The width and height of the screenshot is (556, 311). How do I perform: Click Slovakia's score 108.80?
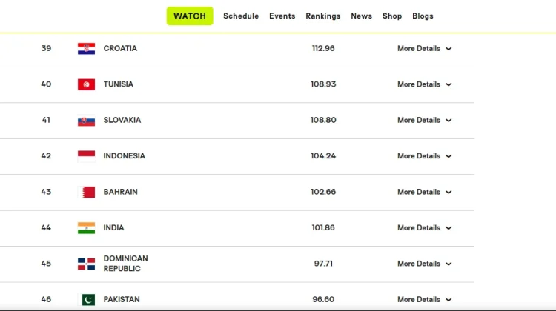point(323,120)
